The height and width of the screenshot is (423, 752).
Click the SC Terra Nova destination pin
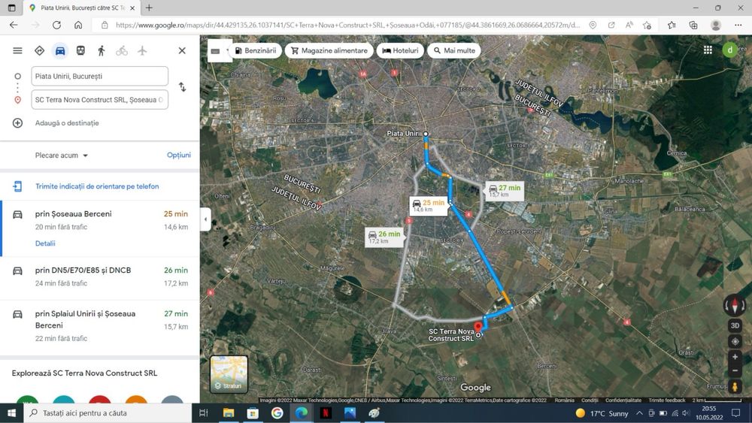(x=478, y=328)
